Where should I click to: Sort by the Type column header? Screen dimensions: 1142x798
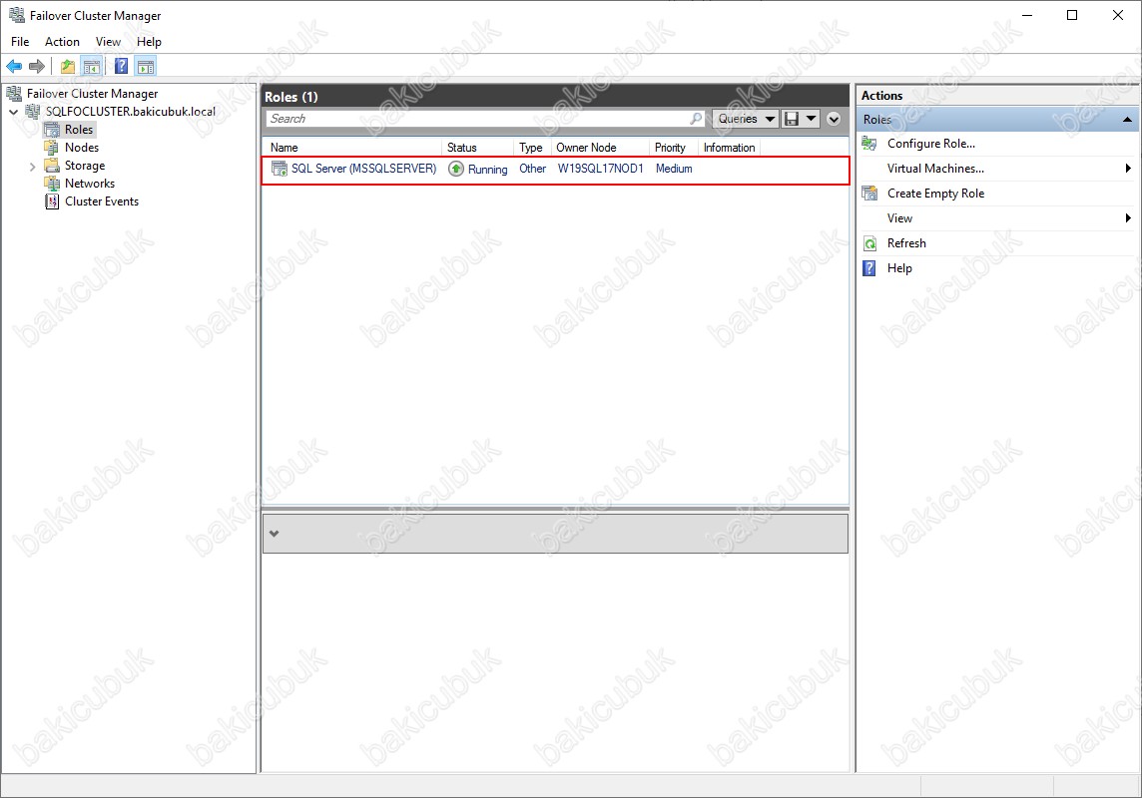532,148
